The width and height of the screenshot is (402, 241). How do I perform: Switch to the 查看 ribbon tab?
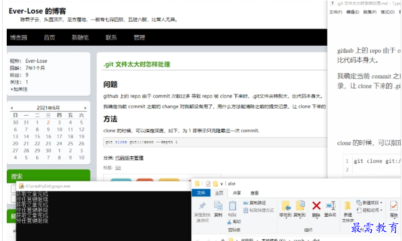click(x=254, y=193)
